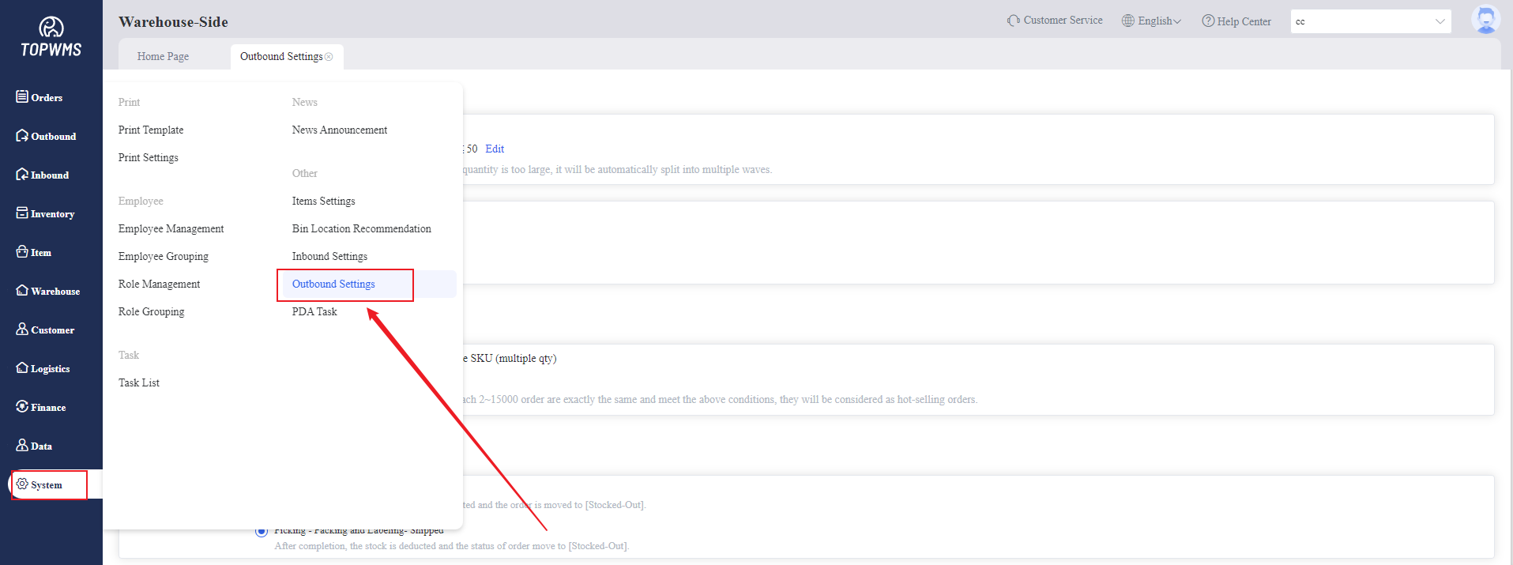Select the Picking-Packing and Labeling radio button
Image resolution: width=1513 pixels, height=565 pixels.
(261, 531)
